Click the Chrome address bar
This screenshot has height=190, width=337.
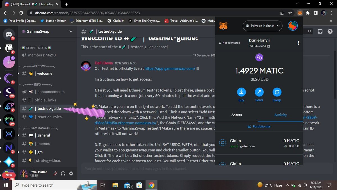(x=154, y=13)
